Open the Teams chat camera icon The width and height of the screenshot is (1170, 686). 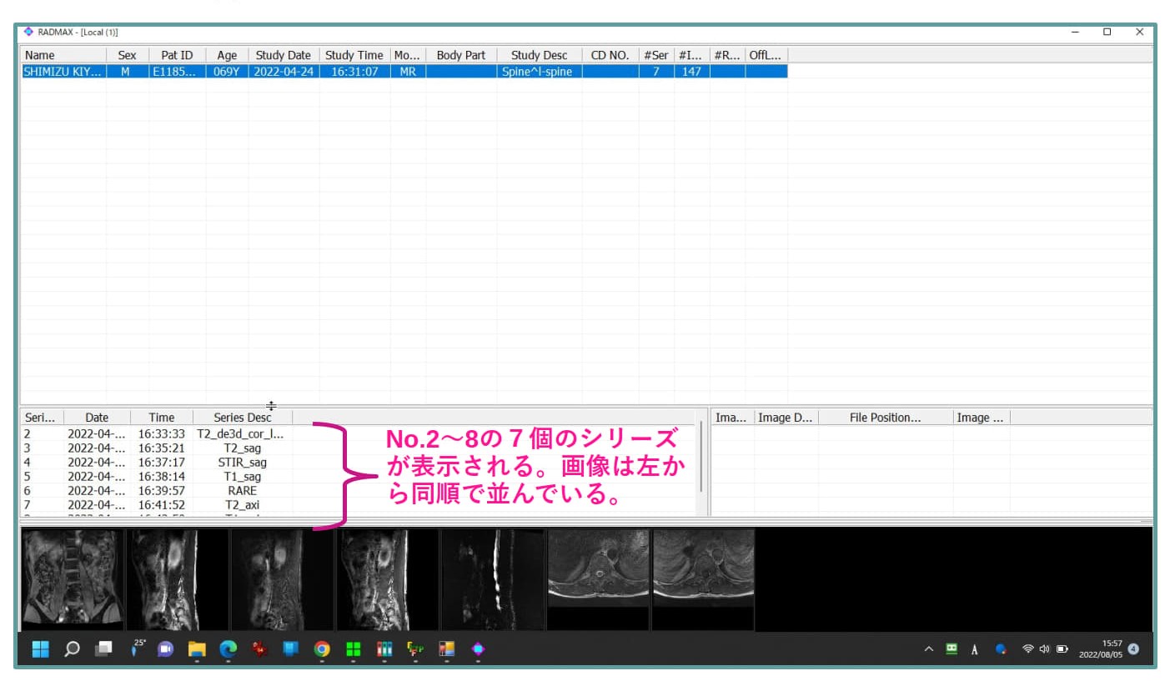pyautogui.click(x=165, y=649)
